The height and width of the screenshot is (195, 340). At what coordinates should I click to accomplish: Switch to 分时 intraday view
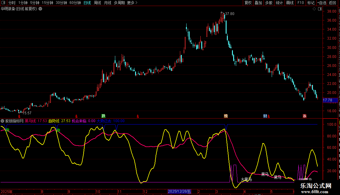12,3
